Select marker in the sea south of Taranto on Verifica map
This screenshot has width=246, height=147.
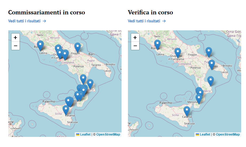pos(210,81)
